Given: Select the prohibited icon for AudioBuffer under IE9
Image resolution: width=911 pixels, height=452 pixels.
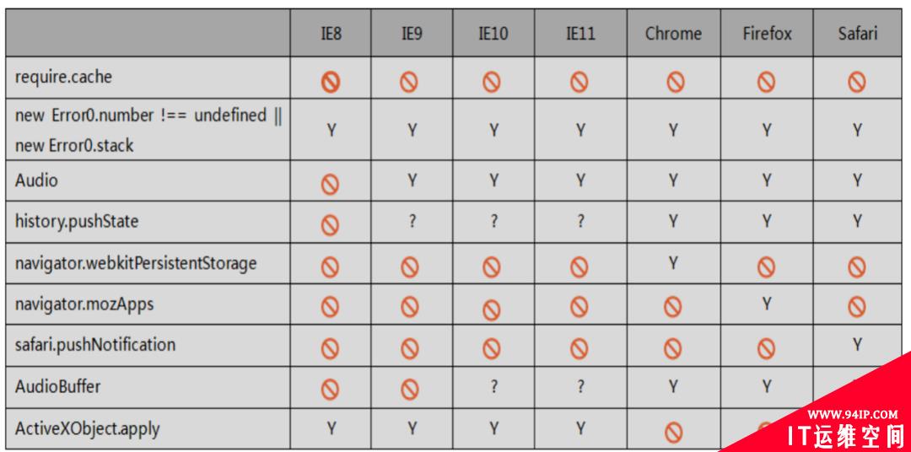Looking at the screenshot, I should [410, 389].
